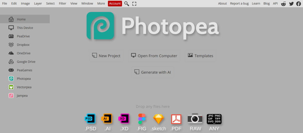Click the search magnifier icon

(127, 4)
